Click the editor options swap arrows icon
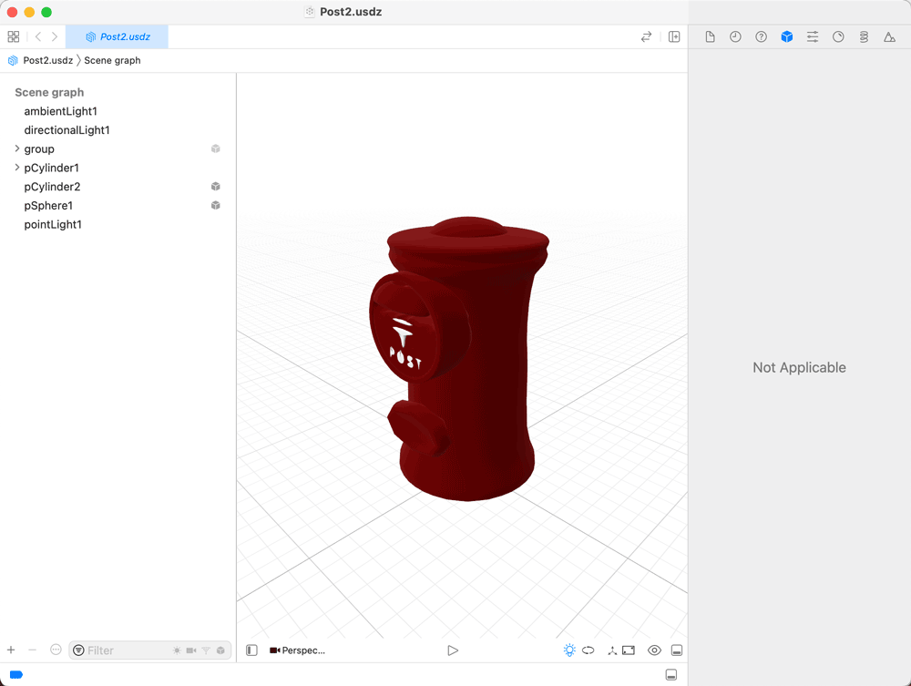 pos(646,36)
